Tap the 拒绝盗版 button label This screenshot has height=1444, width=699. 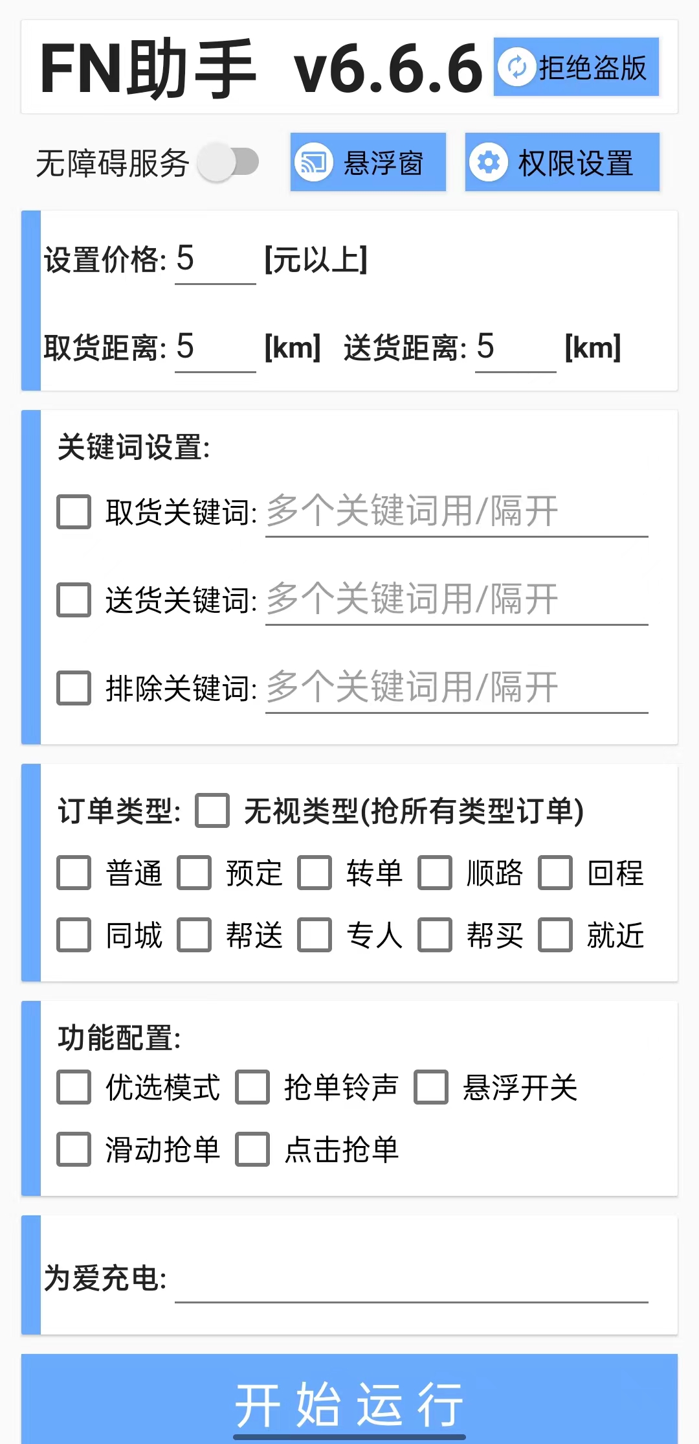click(592, 67)
